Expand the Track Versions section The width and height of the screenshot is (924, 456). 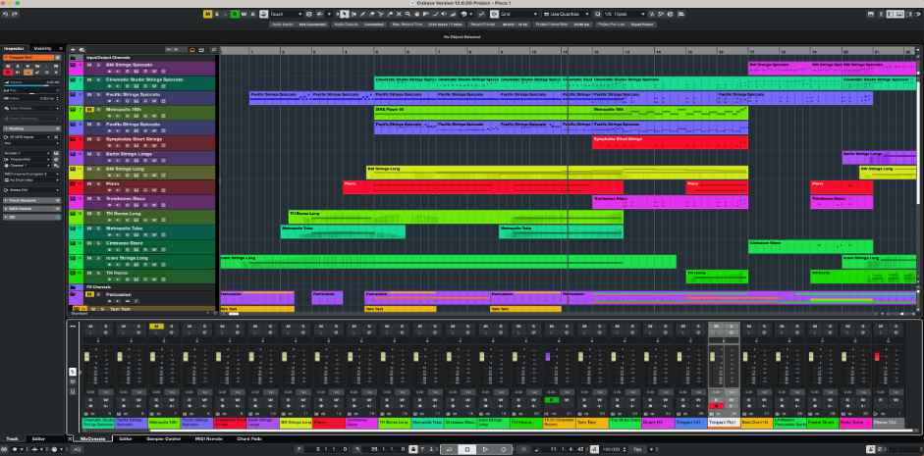click(31, 200)
